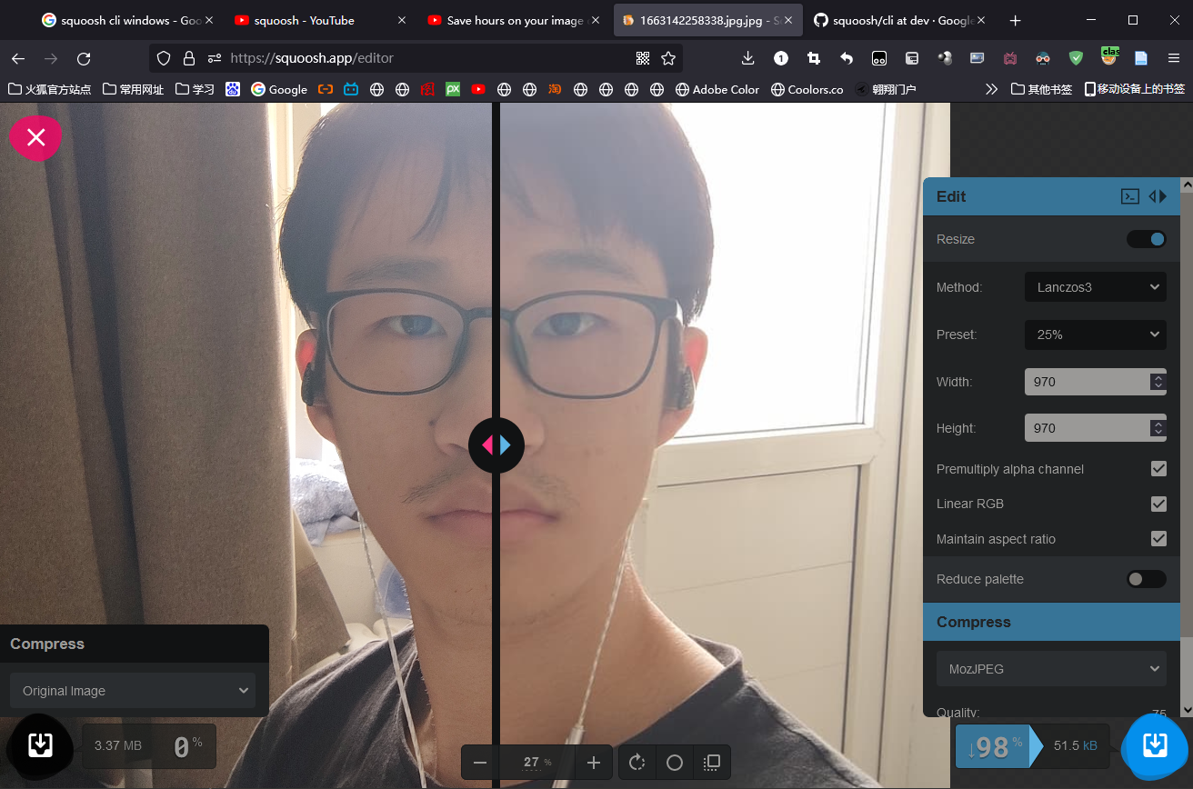Click the 51.5 kB output size text
Image resolution: width=1193 pixels, height=789 pixels.
pyautogui.click(x=1076, y=745)
